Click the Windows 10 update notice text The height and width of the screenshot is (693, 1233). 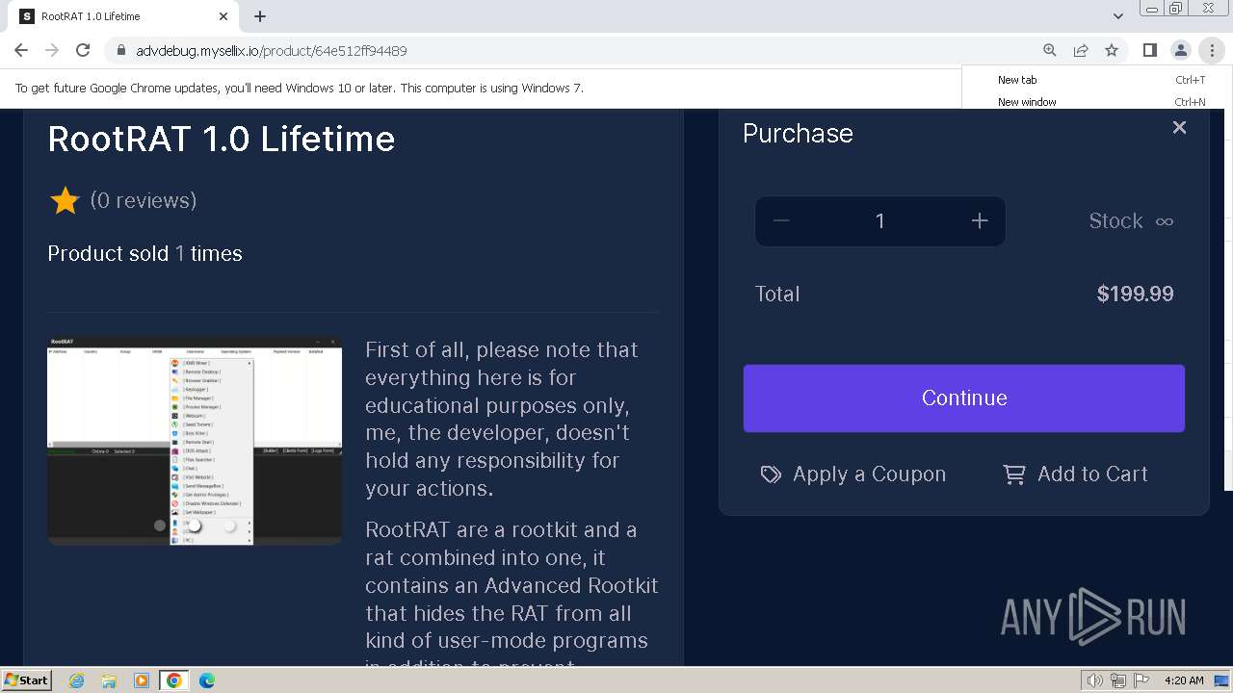pyautogui.click(x=300, y=88)
